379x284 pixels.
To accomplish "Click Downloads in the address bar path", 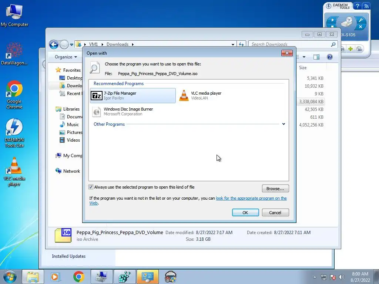I will click(x=117, y=44).
